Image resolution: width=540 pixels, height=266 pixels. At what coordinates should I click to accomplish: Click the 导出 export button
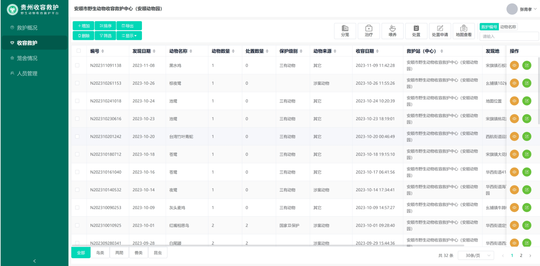click(129, 26)
